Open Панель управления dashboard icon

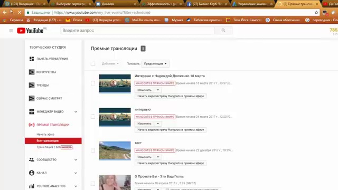(32, 59)
